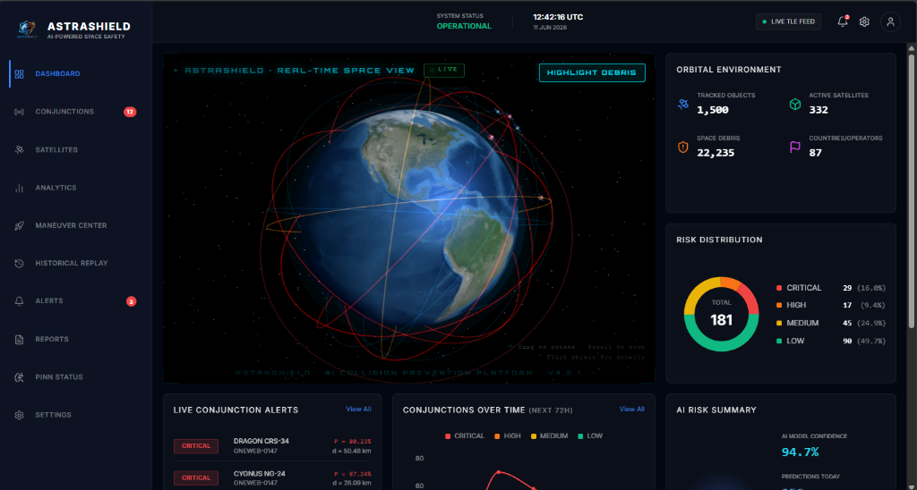Click the AstraShield logo icon
Viewport: 917px width, 490px height.
28,30
